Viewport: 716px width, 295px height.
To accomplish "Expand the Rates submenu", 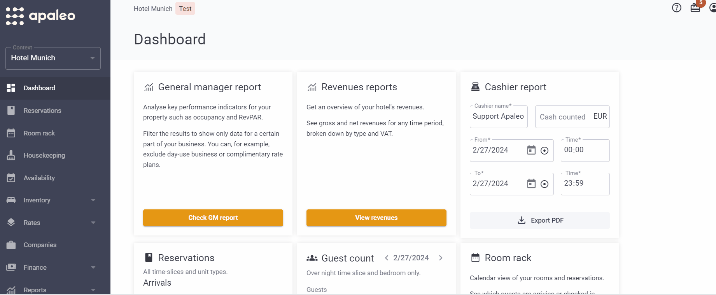I will pyautogui.click(x=93, y=223).
